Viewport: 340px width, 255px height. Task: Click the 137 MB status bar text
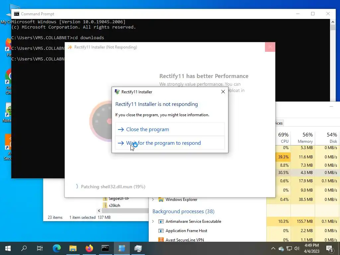coord(104,217)
